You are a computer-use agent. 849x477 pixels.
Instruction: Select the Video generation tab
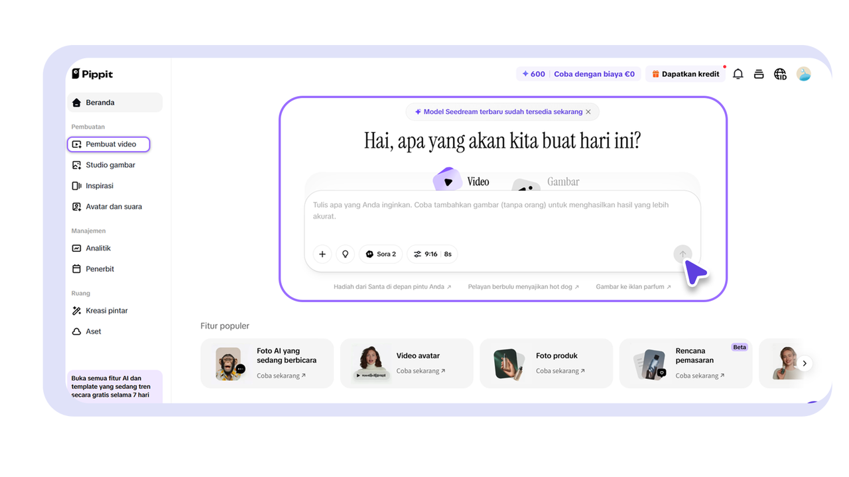click(476, 180)
